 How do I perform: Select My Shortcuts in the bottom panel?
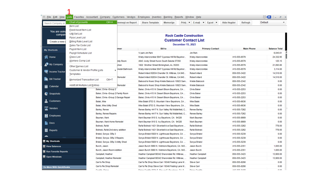[x=64, y=141]
